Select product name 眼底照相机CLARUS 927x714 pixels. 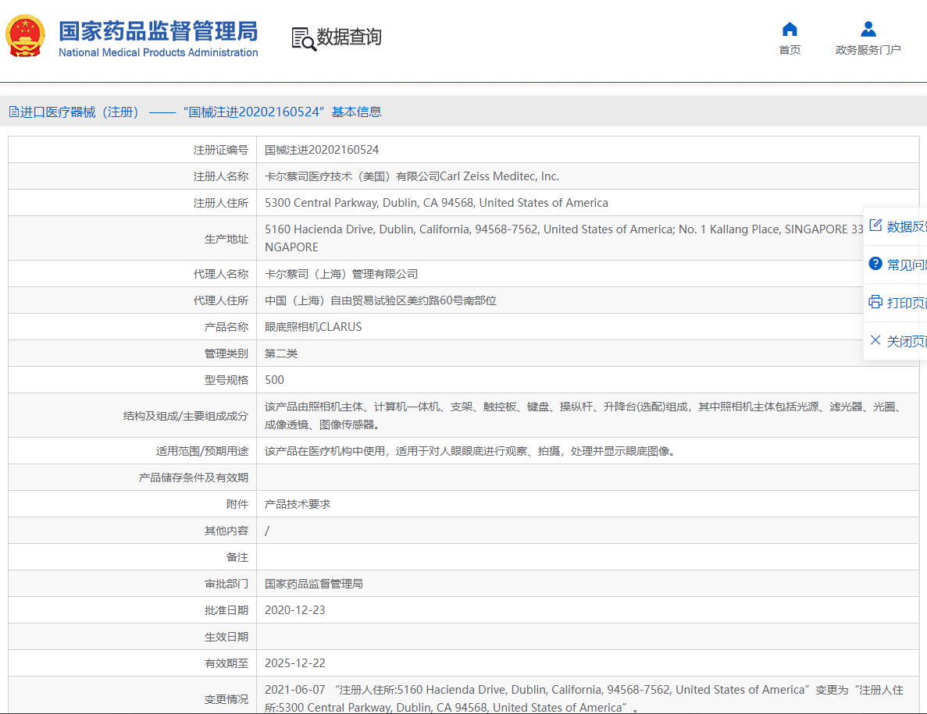coord(313,327)
